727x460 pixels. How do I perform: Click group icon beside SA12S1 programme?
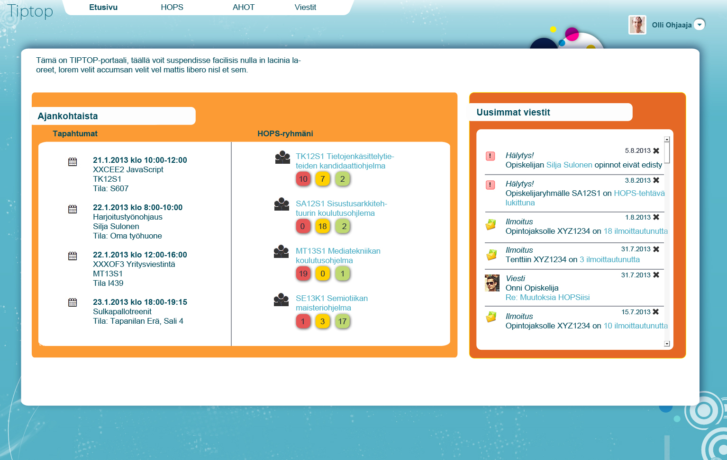282,204
